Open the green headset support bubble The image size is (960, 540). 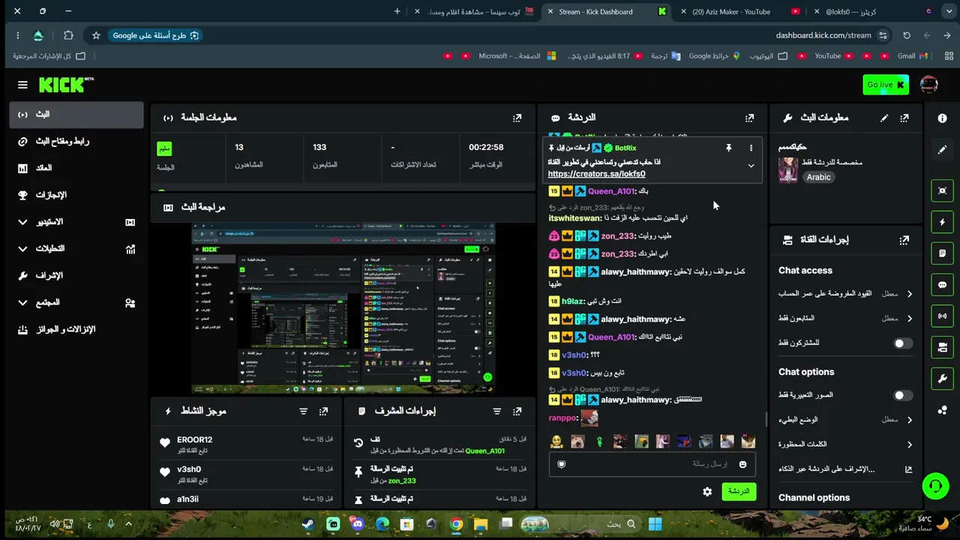[x=935, y=486]
